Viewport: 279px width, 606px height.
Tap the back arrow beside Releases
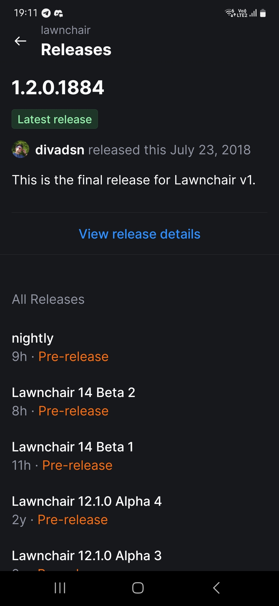coord(20,41)
